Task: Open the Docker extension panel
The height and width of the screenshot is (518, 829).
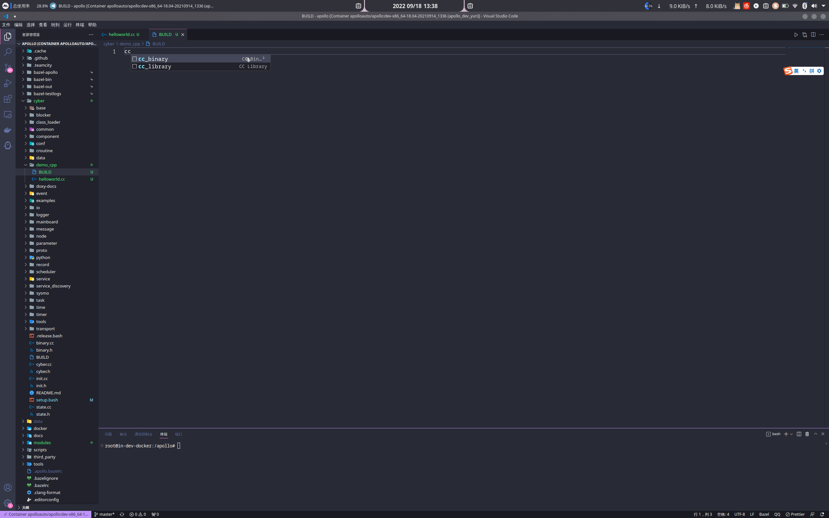Action: pyautogui.click(x=7, y=129)
